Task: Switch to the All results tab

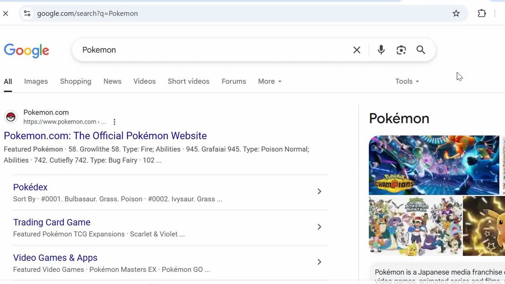Action: pos(8,81)
